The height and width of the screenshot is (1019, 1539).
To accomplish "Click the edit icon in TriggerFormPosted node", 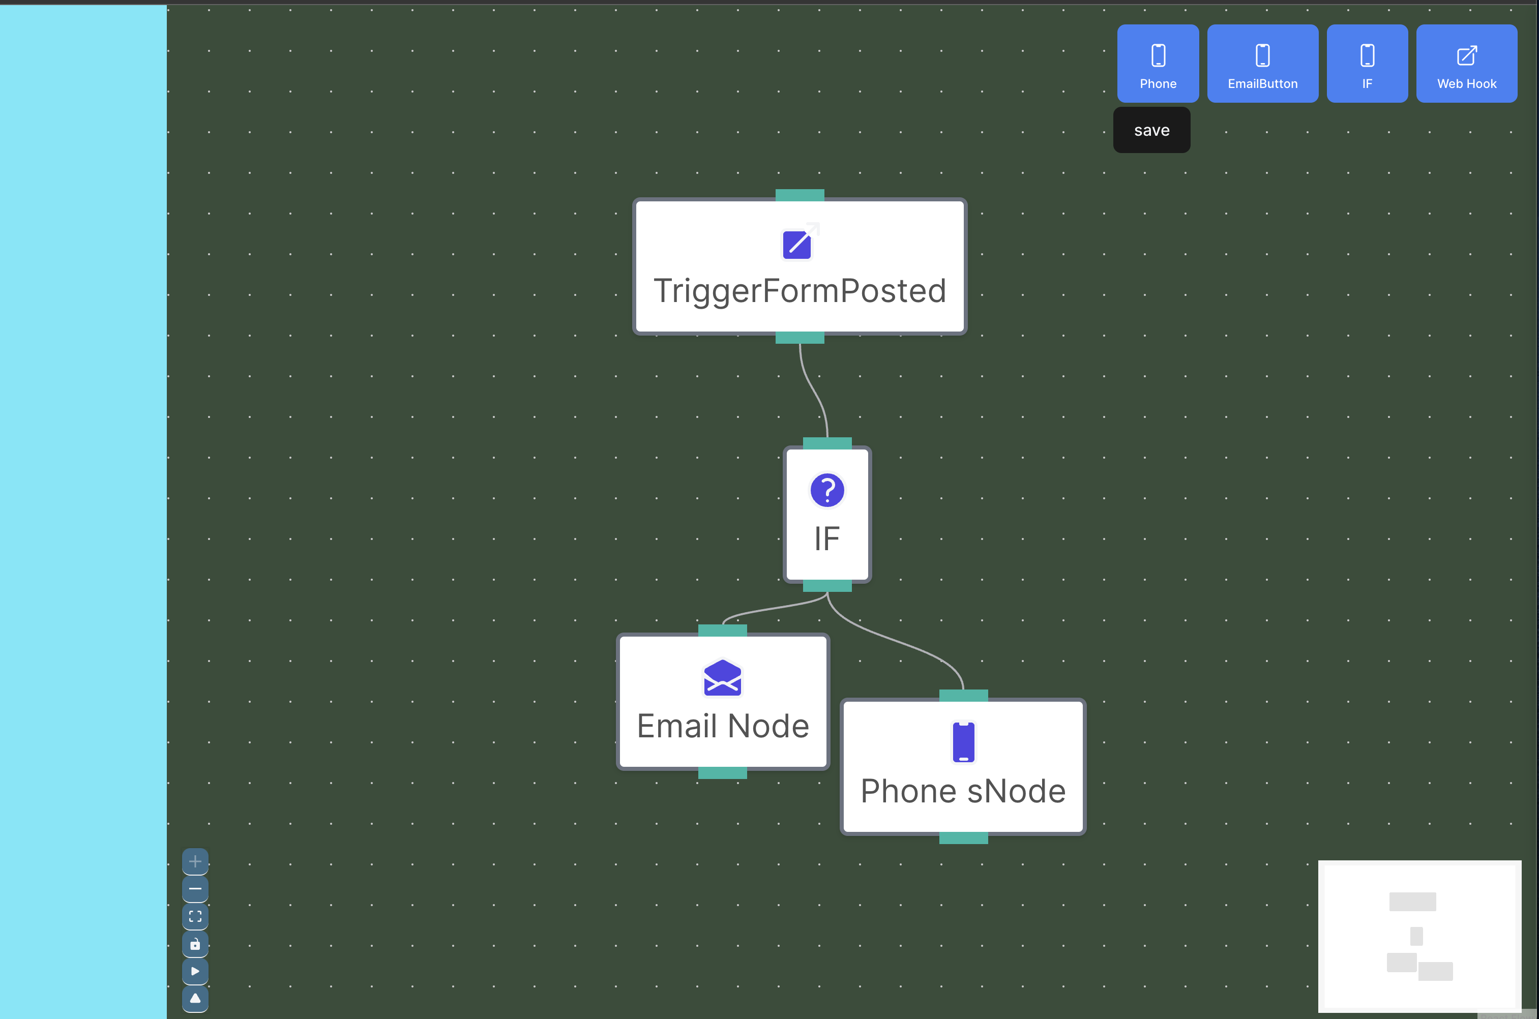I will [x=798, y=243].
